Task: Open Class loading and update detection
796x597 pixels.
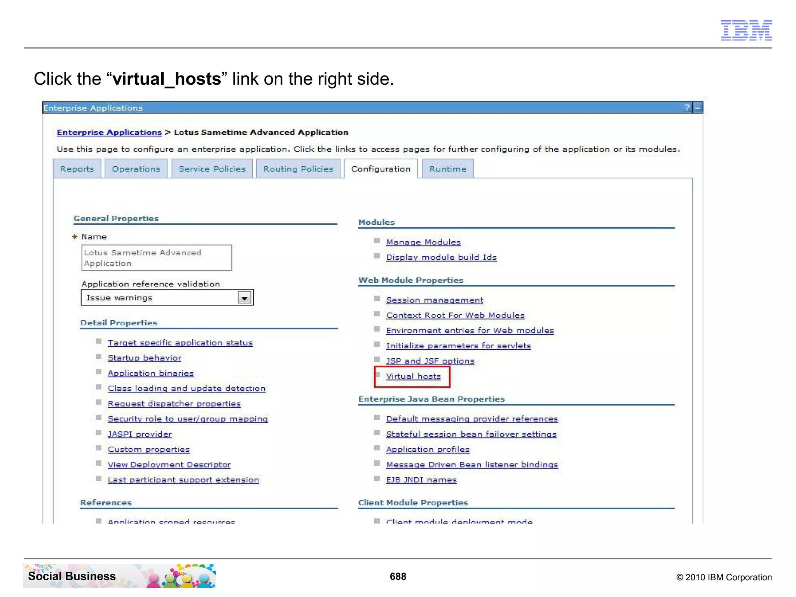Action: [x=187, y=388]
